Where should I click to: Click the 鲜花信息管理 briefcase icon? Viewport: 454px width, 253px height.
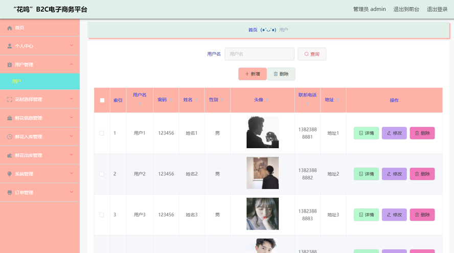coord(9,118)
